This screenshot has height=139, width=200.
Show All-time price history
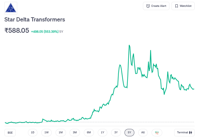click(x=143, y=132)
